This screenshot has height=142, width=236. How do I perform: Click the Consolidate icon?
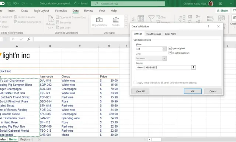click(198, 16)
